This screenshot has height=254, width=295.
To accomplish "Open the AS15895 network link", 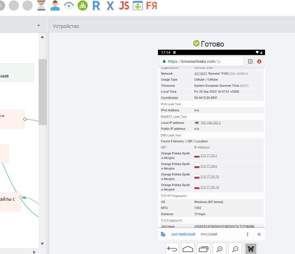I will [200, 73].
